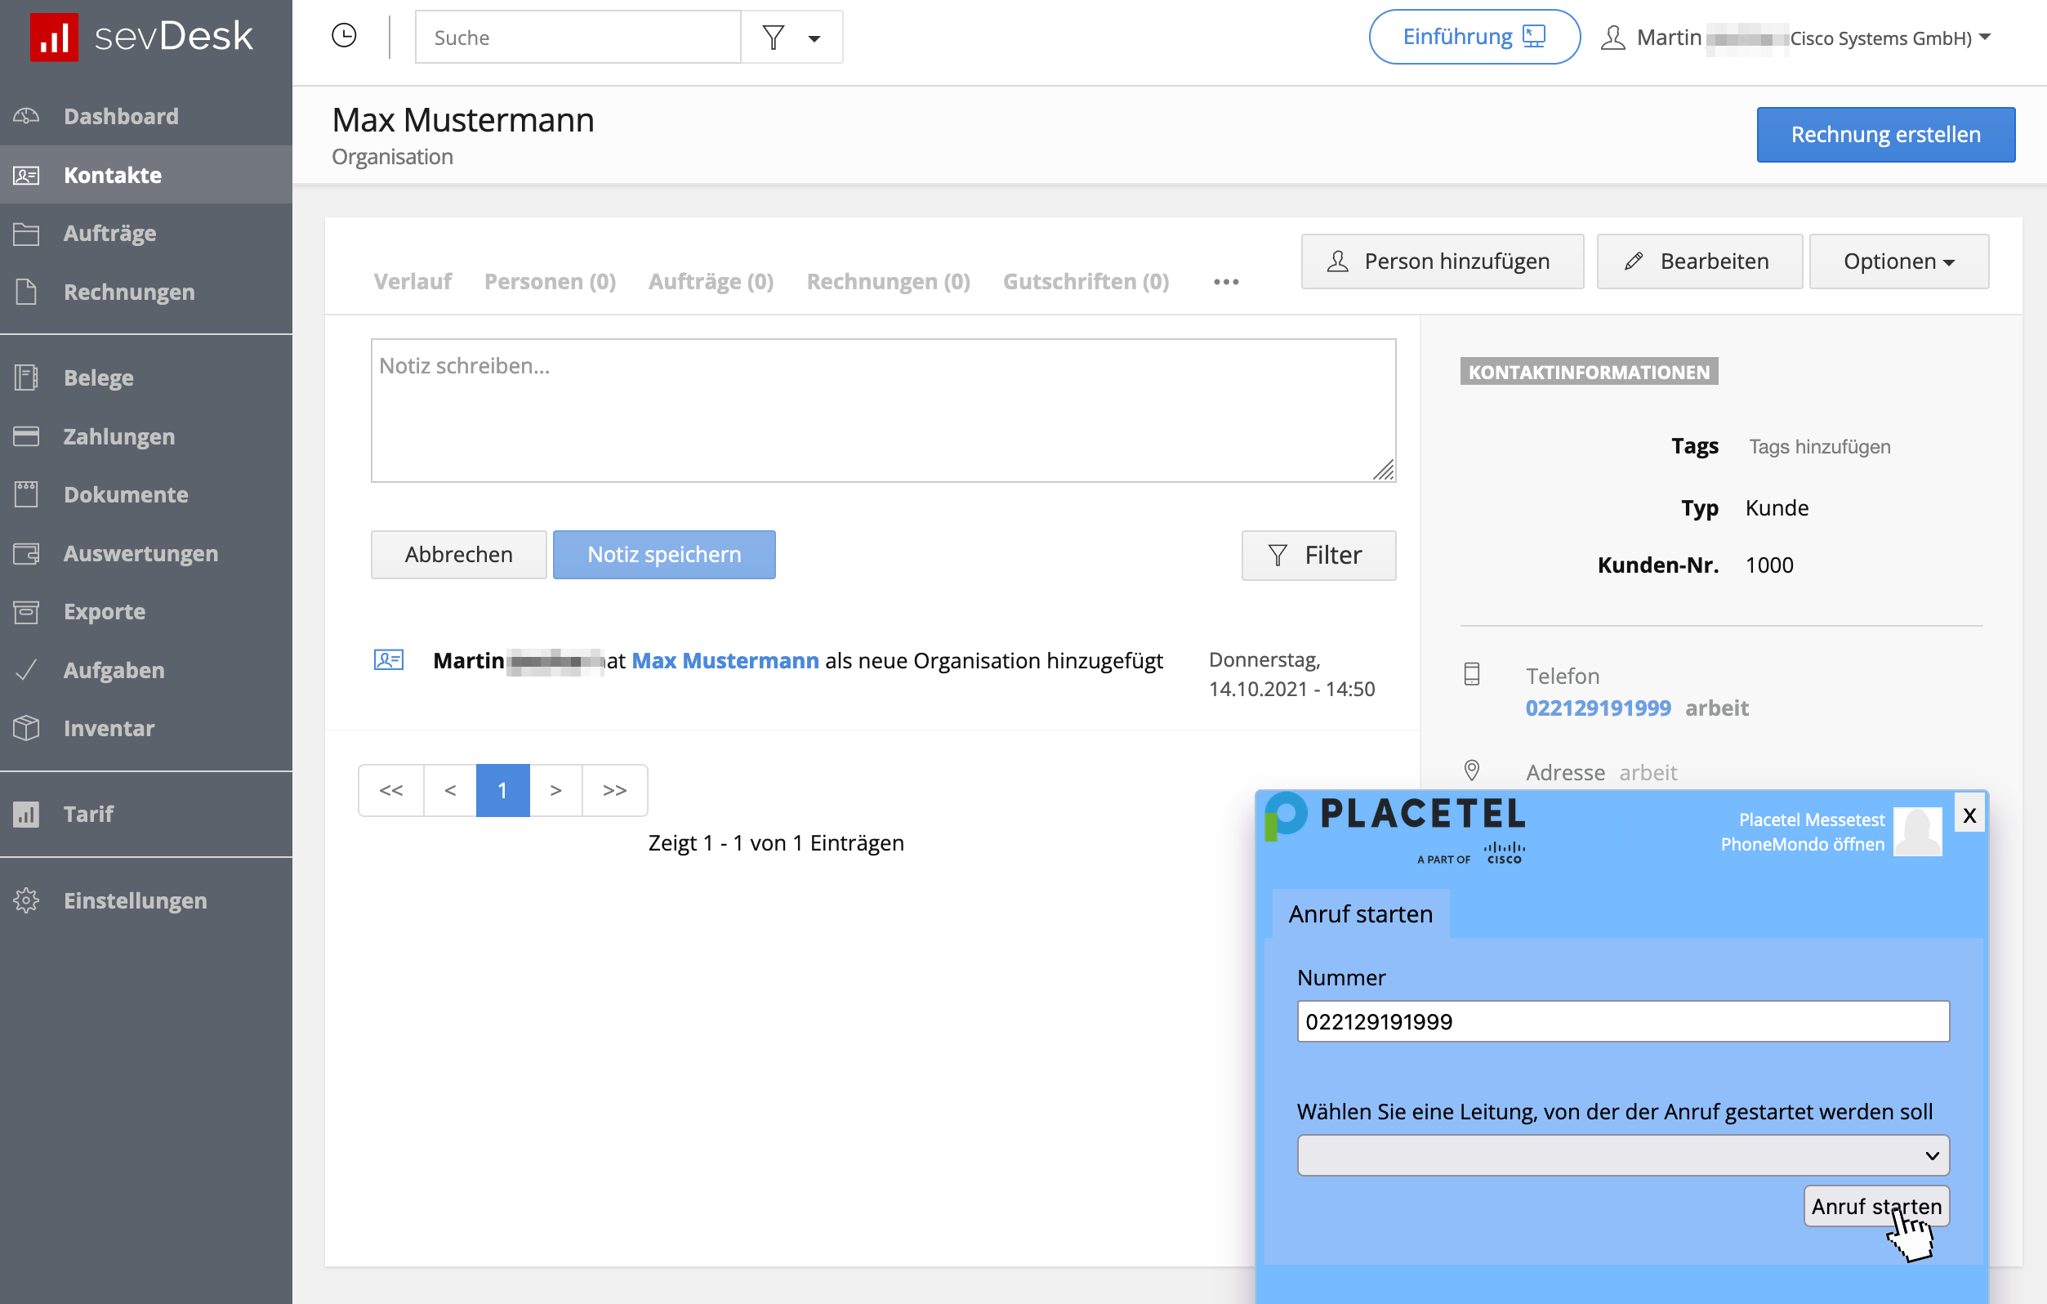Screen dimensions: 2047x1304
Task: Click the search filter funnel icon
Action: click(x=773, y=38)
